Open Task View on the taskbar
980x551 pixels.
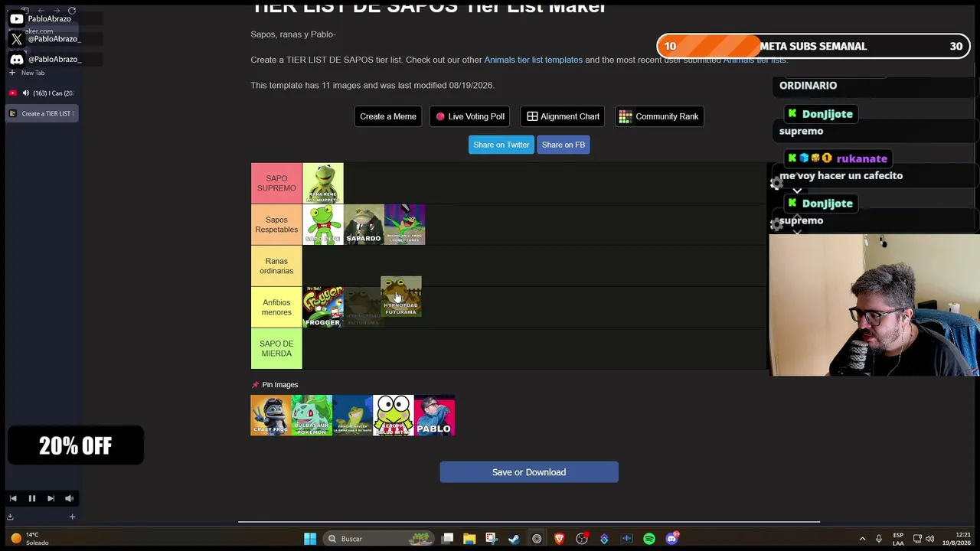[x=447, y=539]
